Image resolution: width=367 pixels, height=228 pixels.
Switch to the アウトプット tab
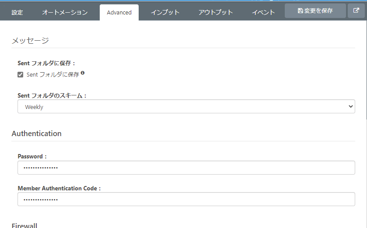(x=215, y=13)
